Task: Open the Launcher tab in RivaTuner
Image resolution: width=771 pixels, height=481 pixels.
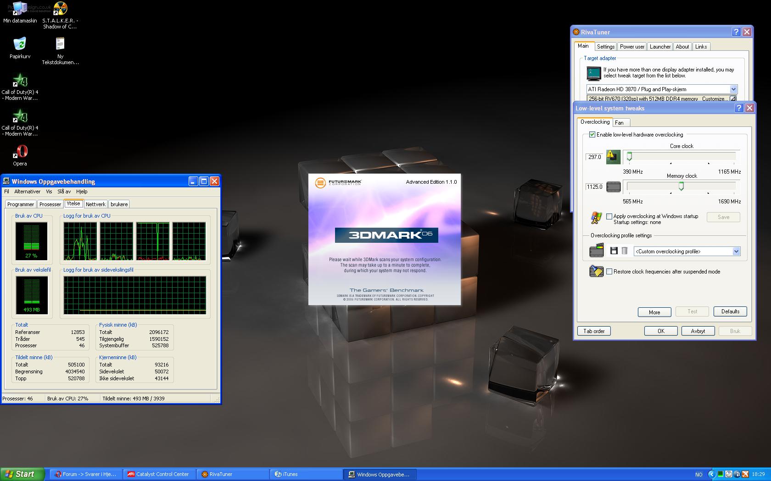Action: 660,47
